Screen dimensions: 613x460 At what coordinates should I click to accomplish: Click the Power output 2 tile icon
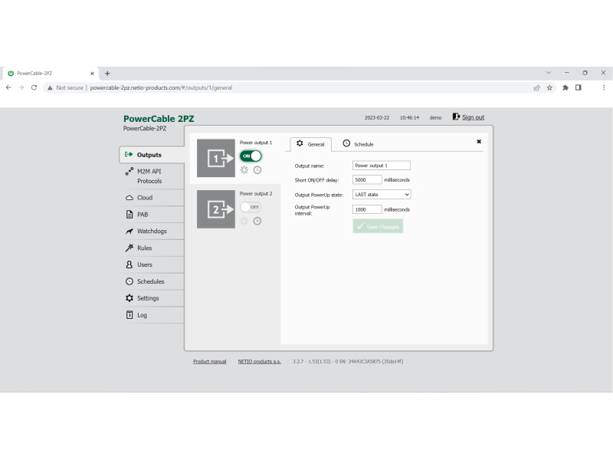click(216, 209)
